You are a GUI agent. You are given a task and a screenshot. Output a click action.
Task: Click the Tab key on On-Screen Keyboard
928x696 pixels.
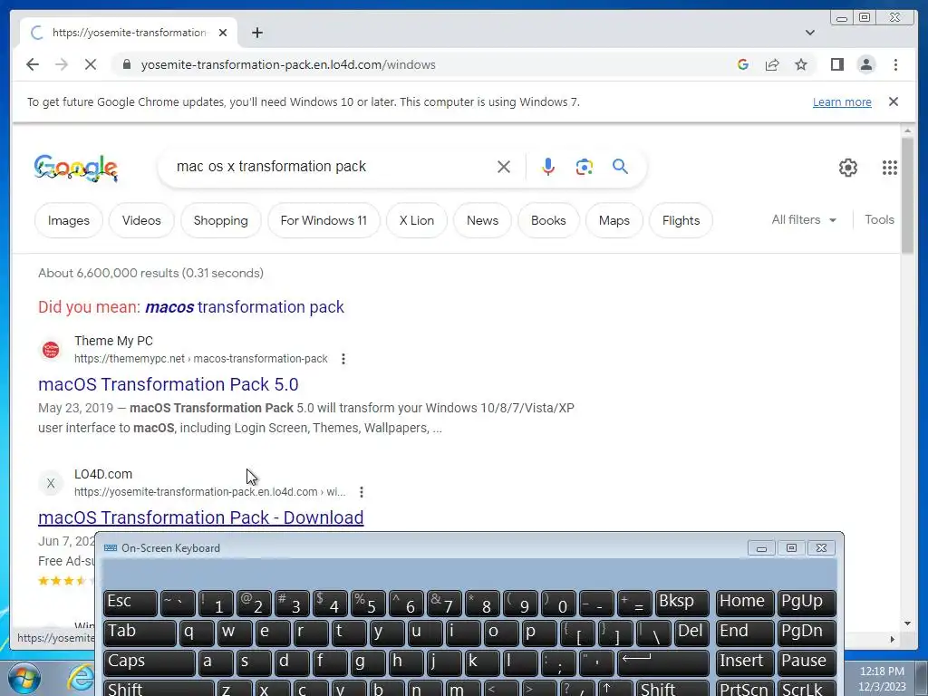pyautogui.click(x=140, y=632)
